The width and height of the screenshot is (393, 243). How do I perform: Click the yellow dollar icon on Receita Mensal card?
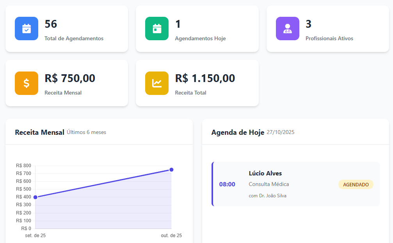pyautogui.click(x=26, y=83)
